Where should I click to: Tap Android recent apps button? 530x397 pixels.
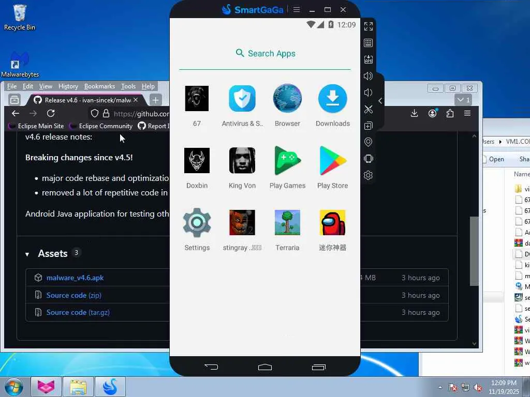tap(319, 367)
